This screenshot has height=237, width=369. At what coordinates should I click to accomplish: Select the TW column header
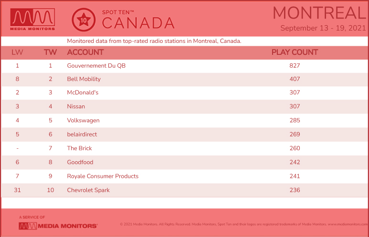click(x=50, y=52)
